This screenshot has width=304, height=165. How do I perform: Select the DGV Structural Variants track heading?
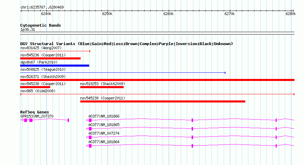click(127, 44)
